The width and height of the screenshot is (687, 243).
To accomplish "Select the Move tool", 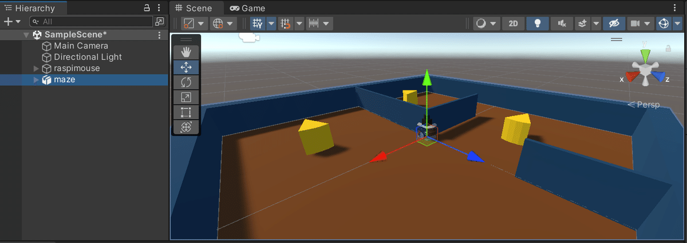I will [186, 67].
